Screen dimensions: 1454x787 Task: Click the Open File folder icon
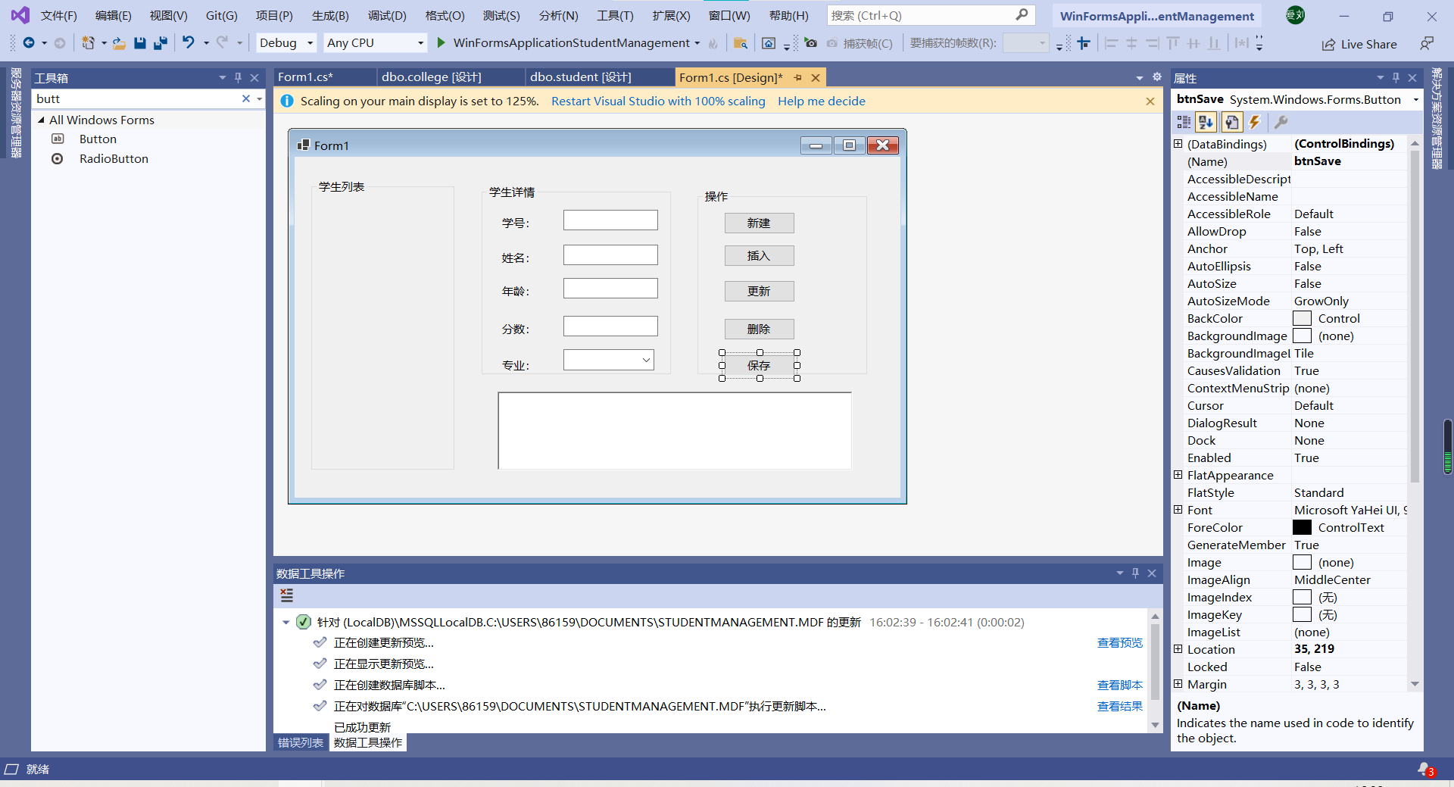[119, 43]
